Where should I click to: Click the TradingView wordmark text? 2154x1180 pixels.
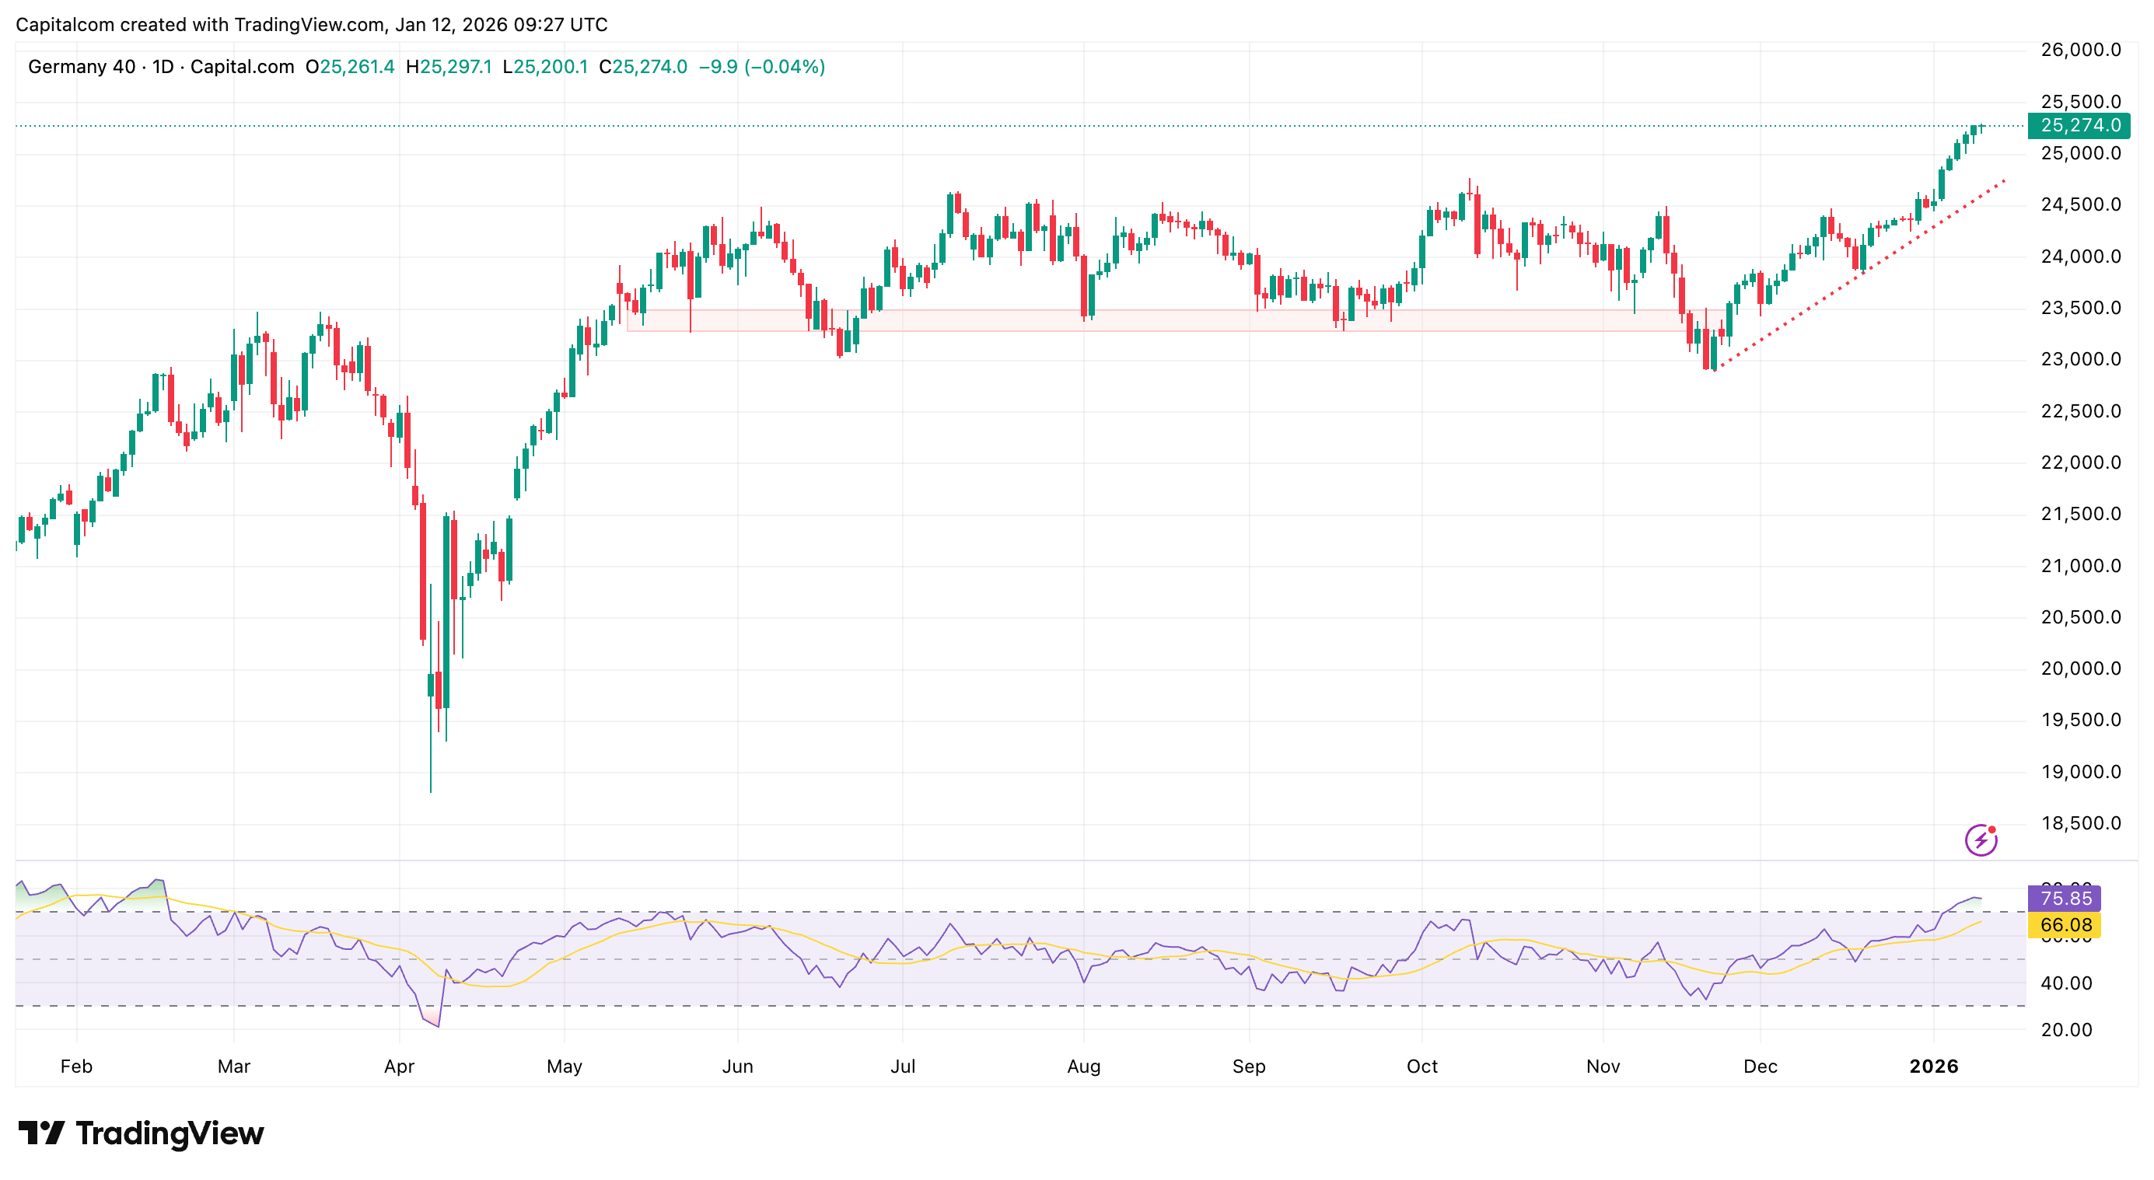click(x=170, y=1133)
